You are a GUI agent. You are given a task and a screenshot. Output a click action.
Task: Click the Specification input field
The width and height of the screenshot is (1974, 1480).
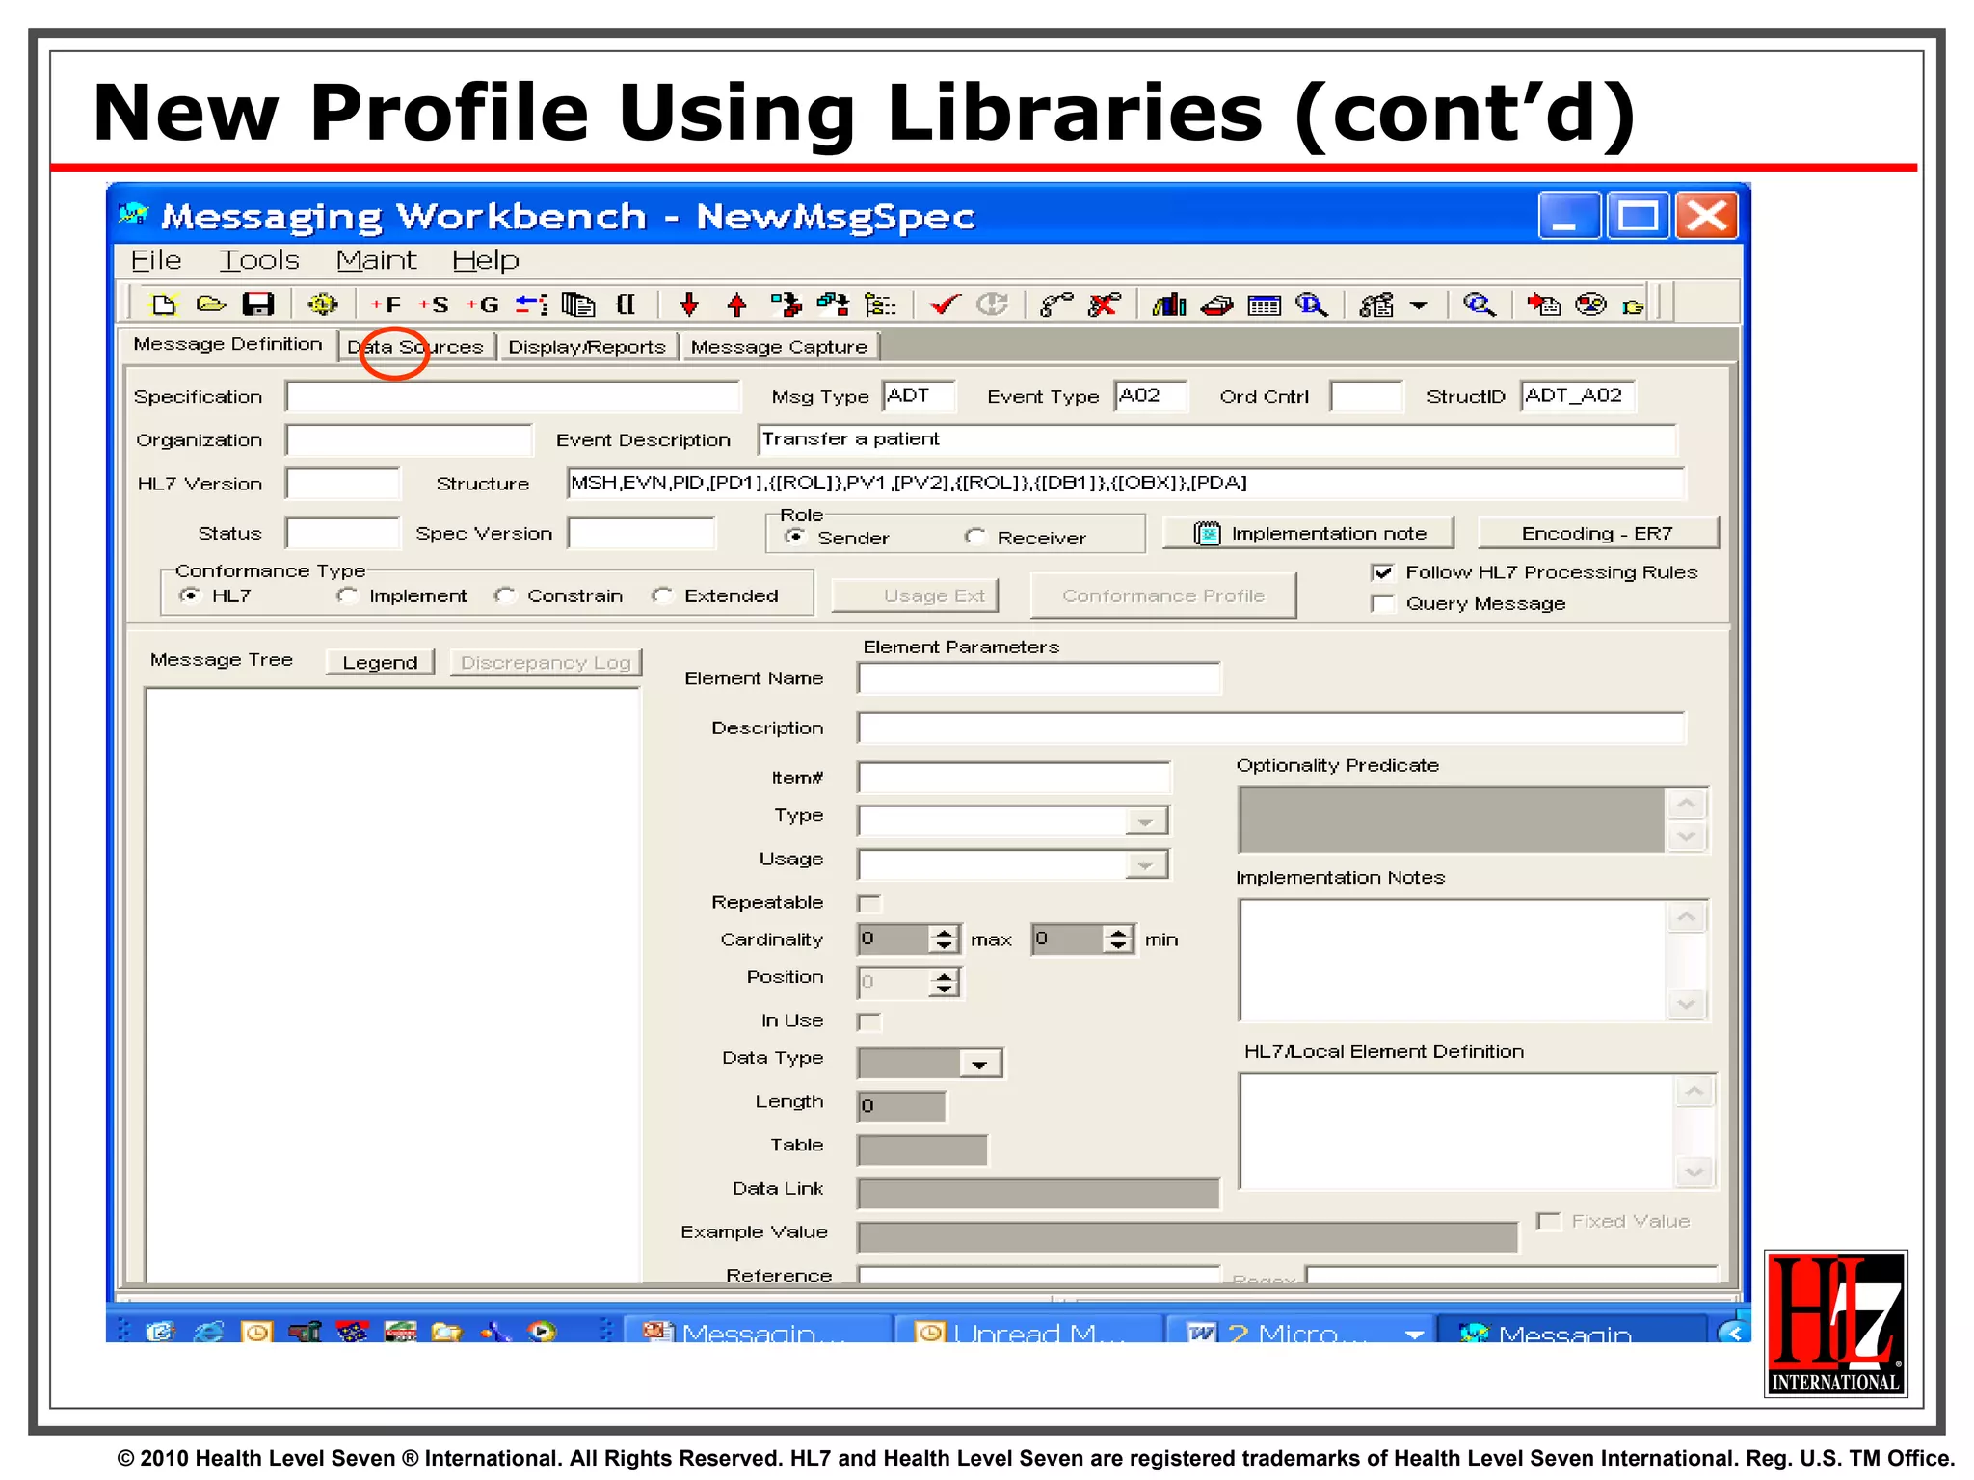pos(513,396)
